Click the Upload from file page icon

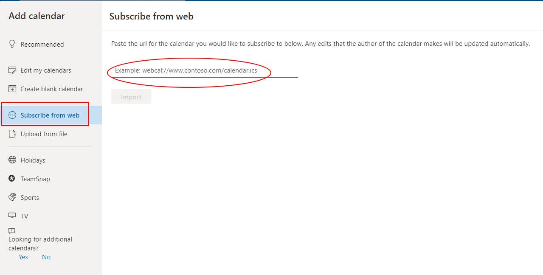(12, 134)
